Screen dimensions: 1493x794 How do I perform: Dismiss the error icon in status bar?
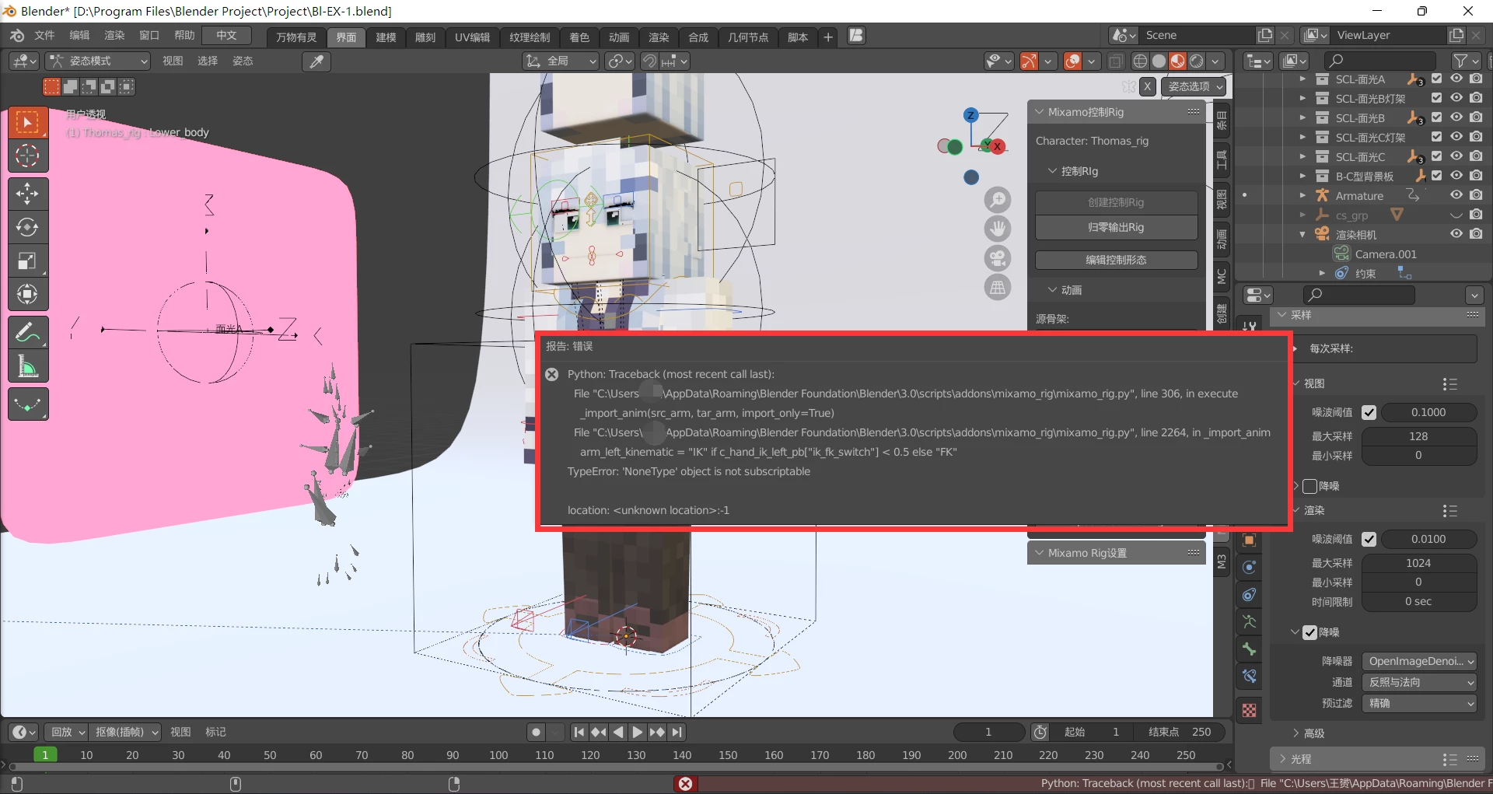pyautogui.click(x=685, y=784)
